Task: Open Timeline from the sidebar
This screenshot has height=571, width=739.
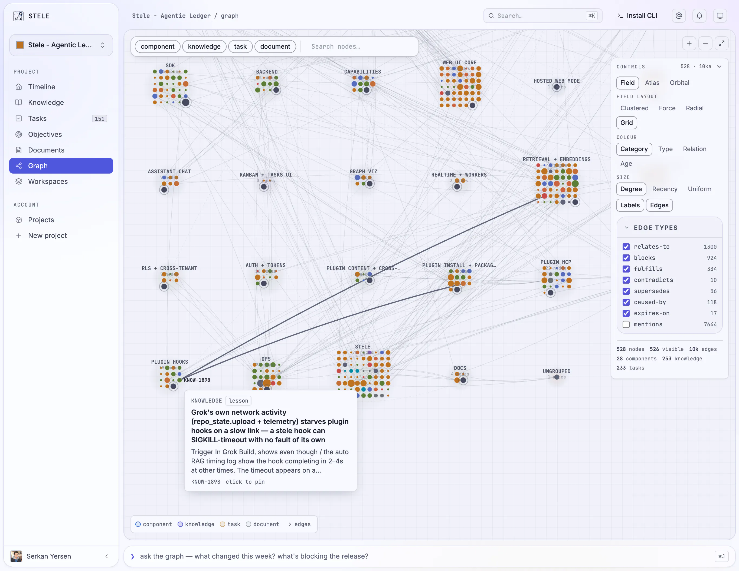Action: [61, 87]
